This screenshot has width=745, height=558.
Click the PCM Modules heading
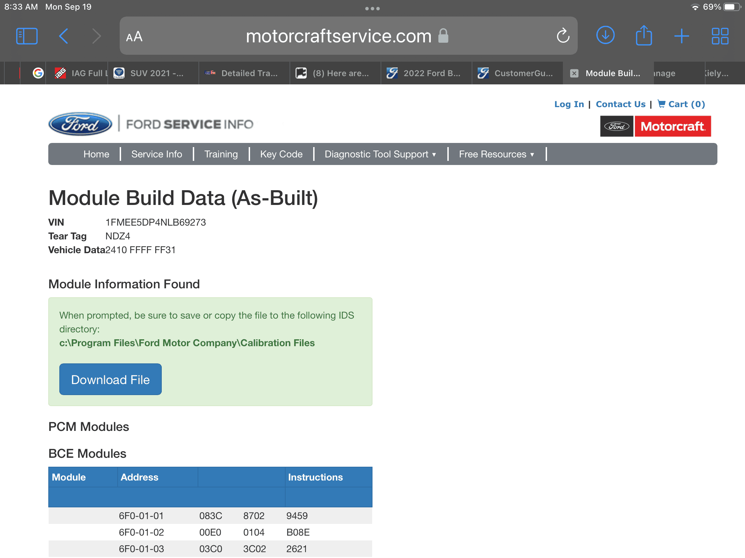(89, 426)
